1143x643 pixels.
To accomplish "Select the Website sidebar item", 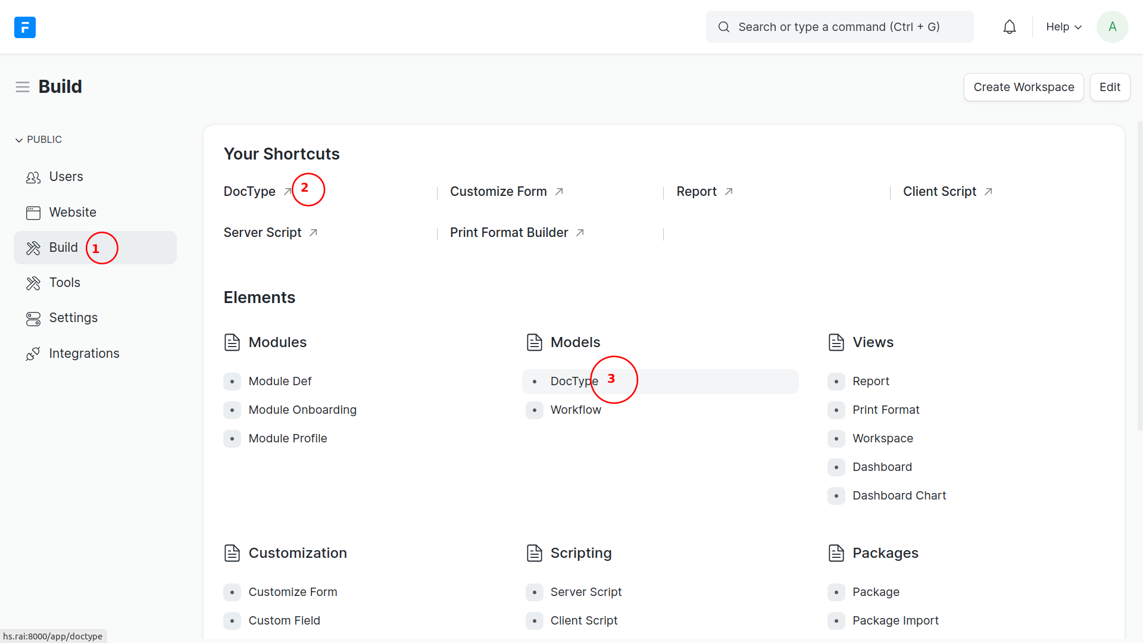I will (x=72, y=213).
